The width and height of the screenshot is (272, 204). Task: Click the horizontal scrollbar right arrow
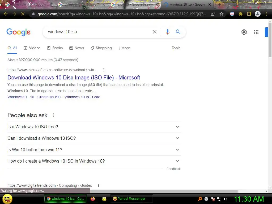266,191
